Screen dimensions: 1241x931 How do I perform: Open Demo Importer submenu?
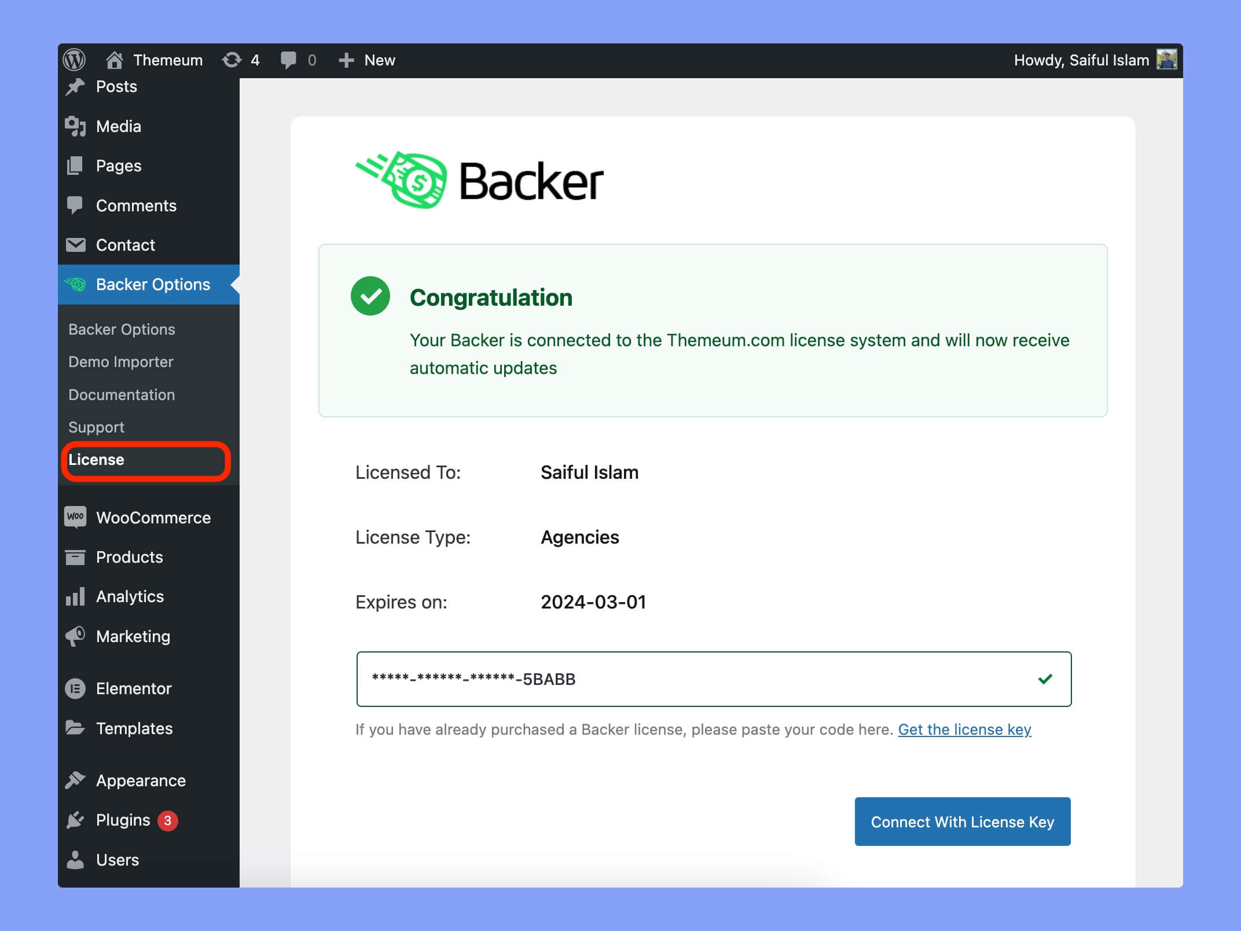121,362
